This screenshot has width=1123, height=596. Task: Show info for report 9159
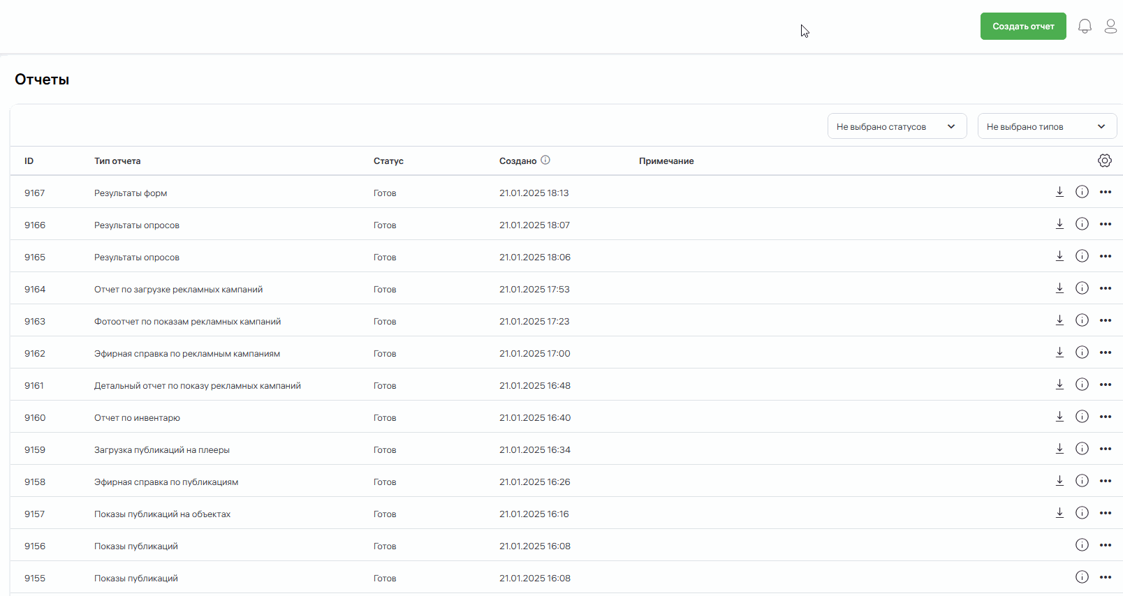point(1082,449)
